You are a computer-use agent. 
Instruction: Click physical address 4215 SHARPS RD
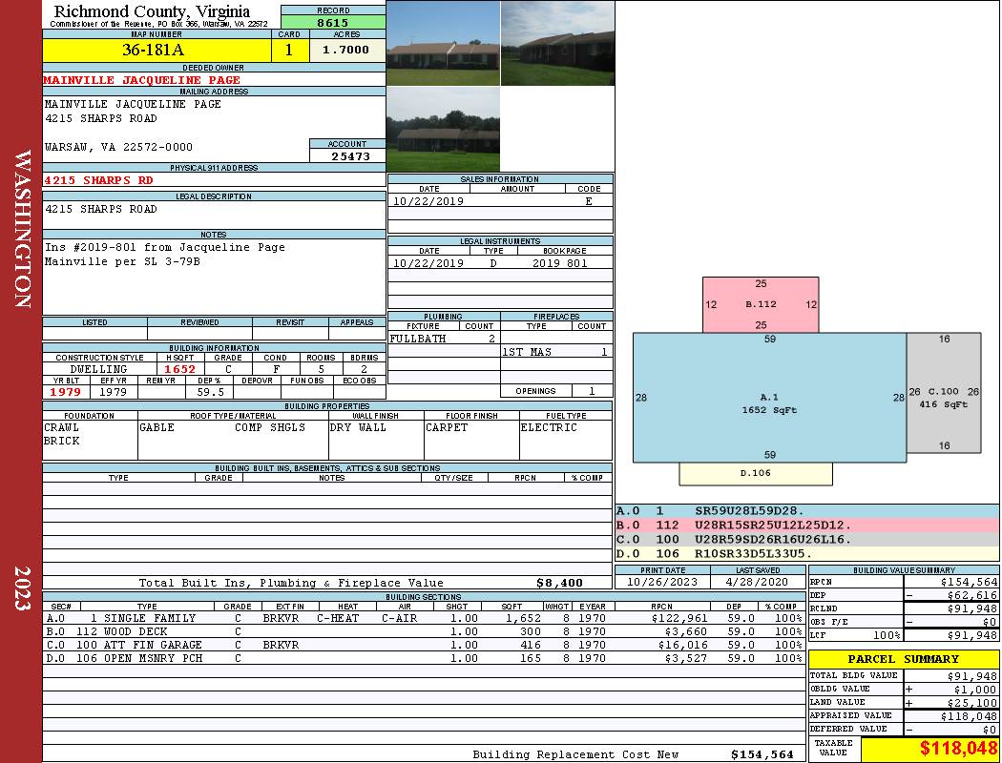point(98,180)
